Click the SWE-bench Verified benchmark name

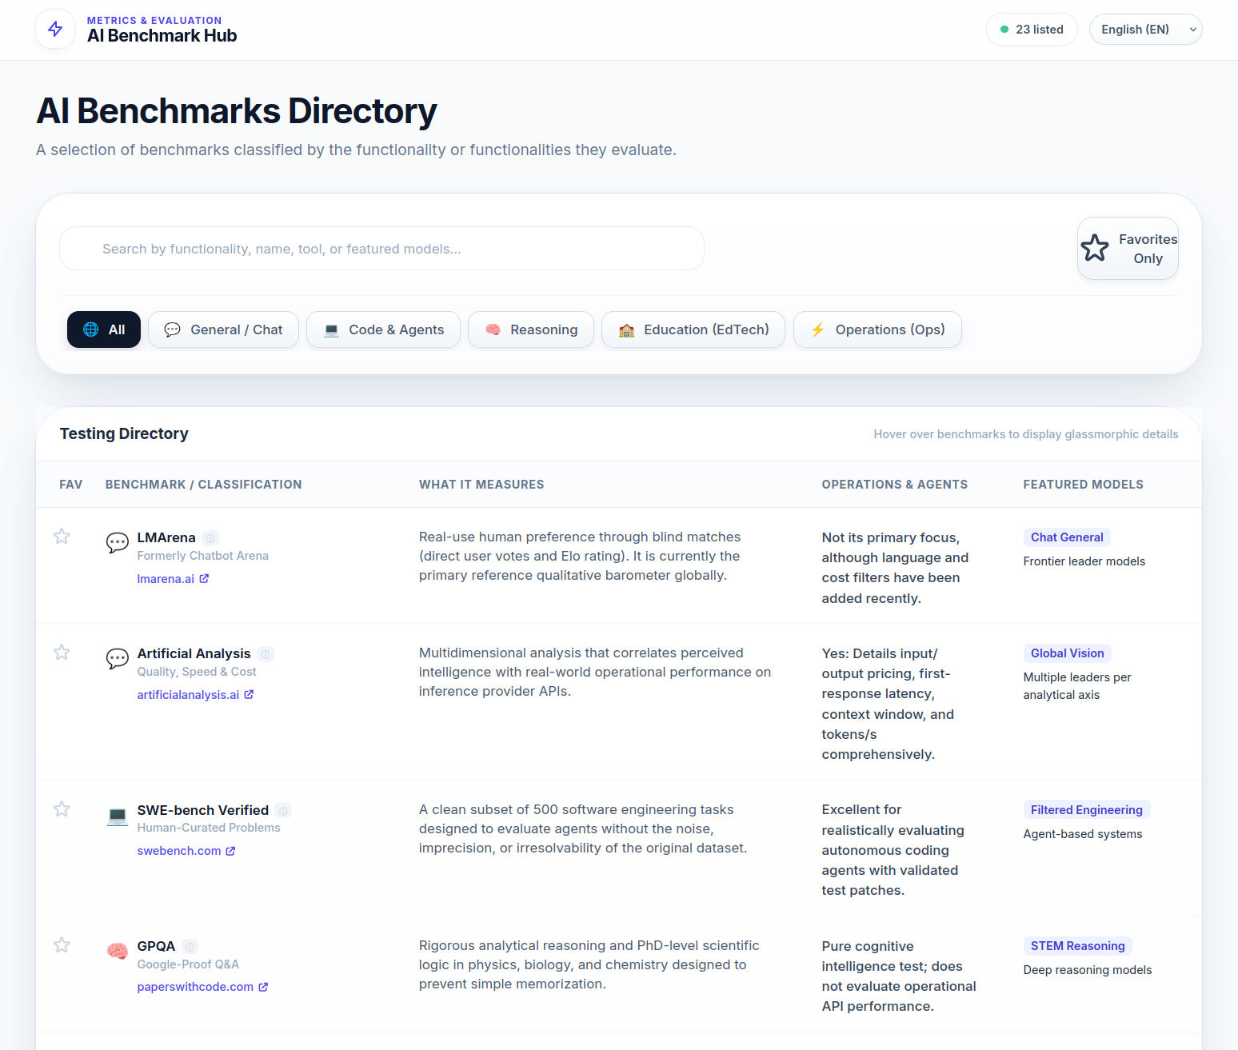203,811
